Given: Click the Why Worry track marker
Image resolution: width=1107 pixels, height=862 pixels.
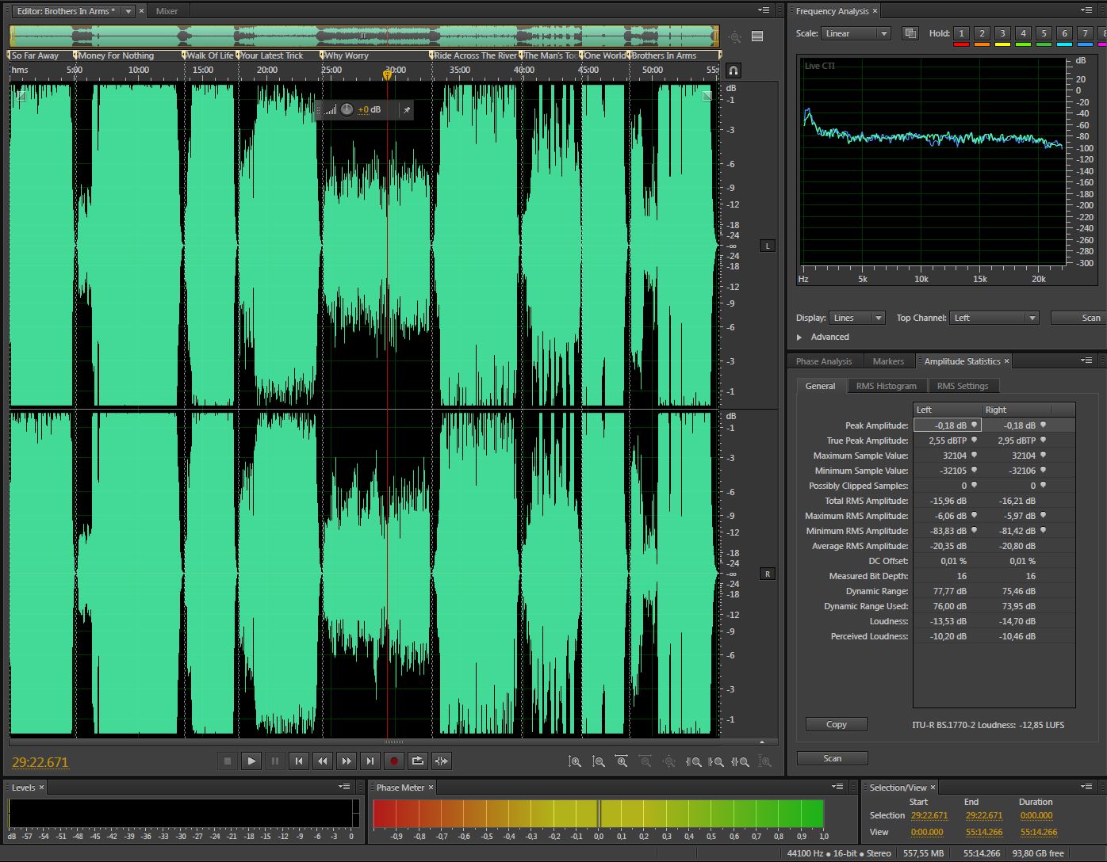Looking at the screenshot, I should point(346,55).
